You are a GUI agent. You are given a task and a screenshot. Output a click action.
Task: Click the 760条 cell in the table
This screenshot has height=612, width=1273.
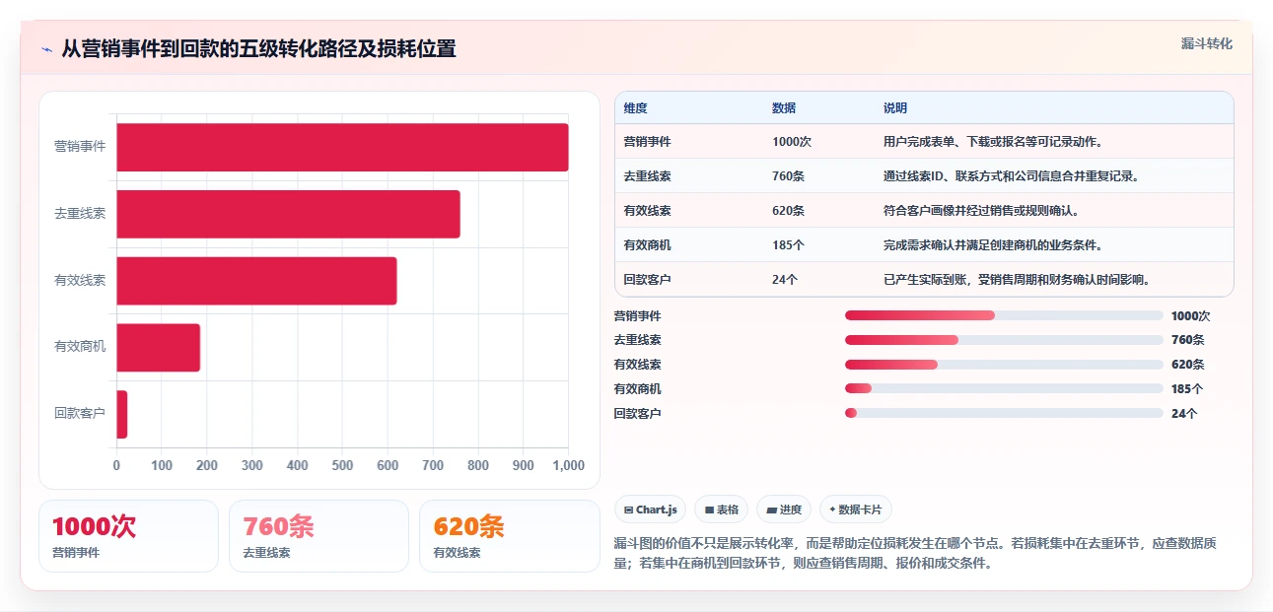click(789, 176)
